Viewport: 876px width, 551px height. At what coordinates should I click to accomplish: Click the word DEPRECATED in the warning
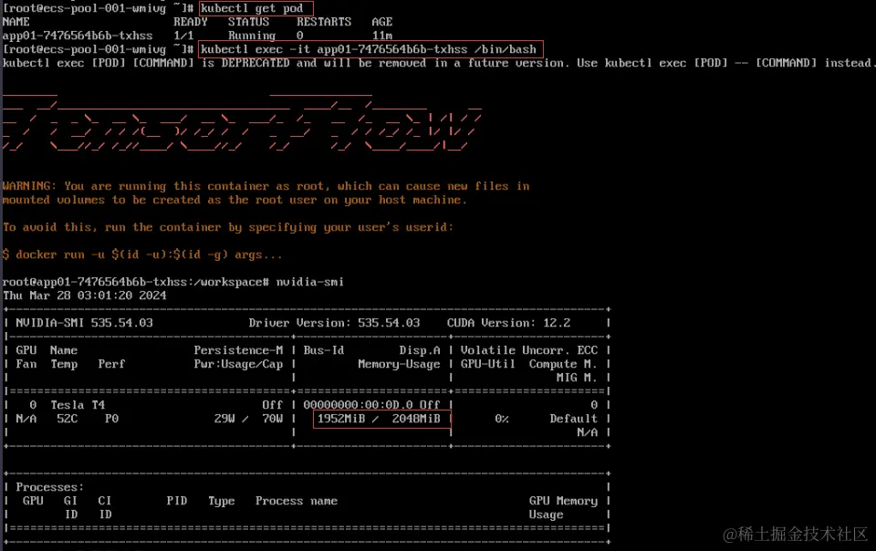point(255,63)
